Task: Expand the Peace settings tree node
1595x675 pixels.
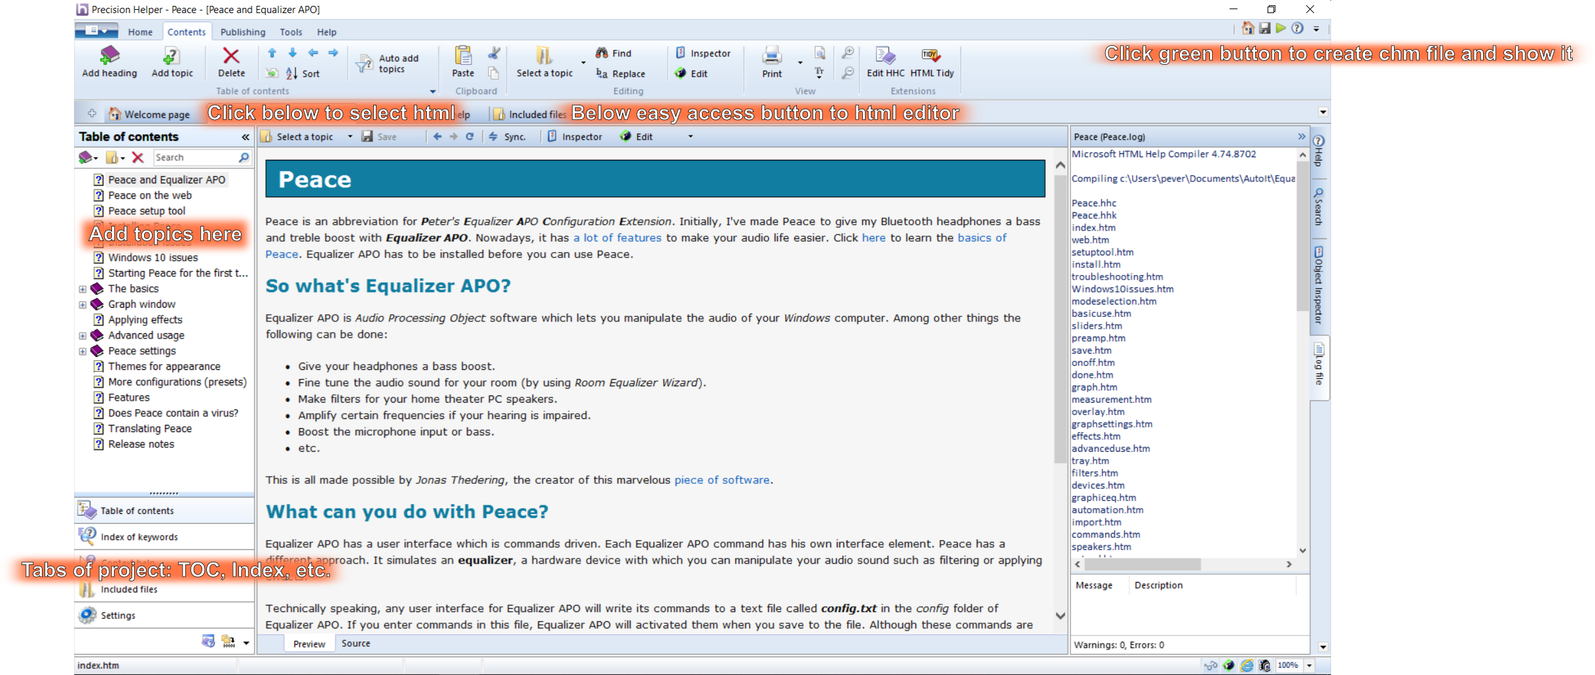Action: coord(82,352)
